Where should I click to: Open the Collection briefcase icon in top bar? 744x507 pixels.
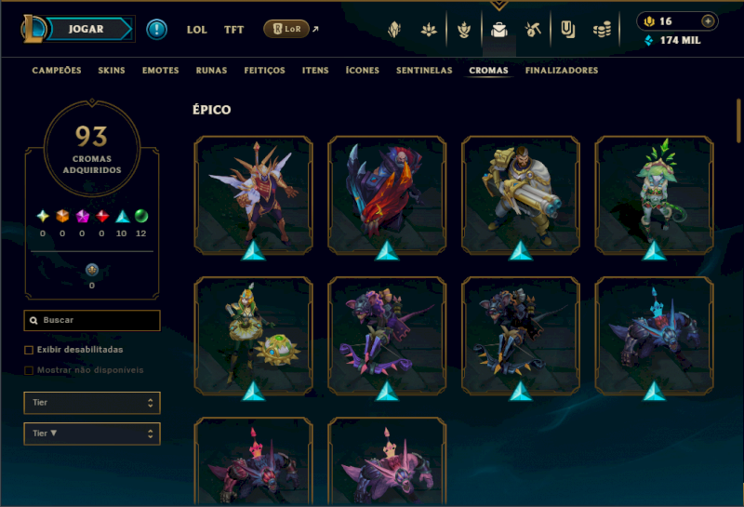click(x=498, y=30)
